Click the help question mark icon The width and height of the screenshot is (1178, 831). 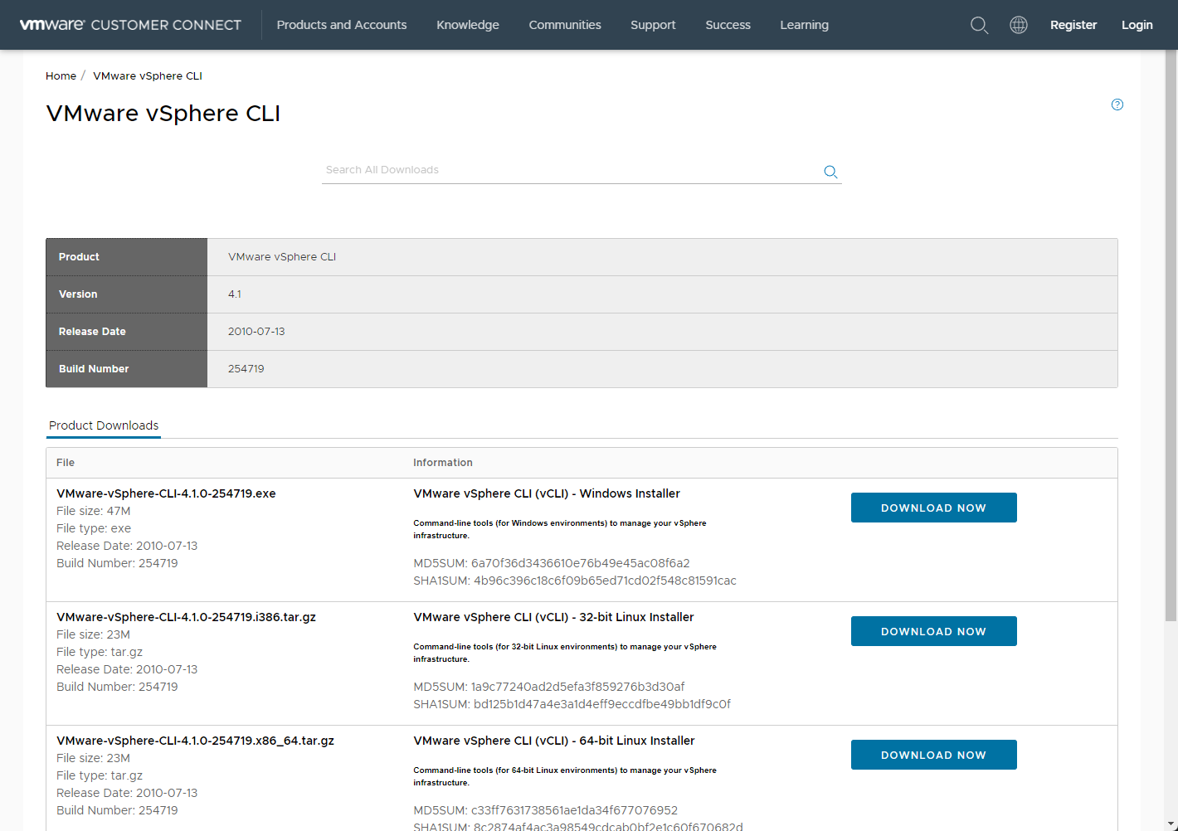pos(1117,104)
